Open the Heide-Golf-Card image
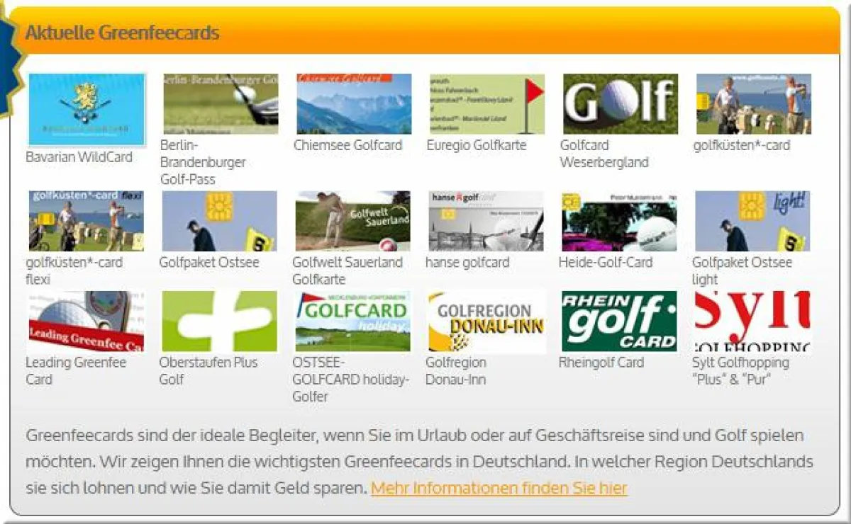The width and height of the screenshot is (851, 524). pos(618,220)
